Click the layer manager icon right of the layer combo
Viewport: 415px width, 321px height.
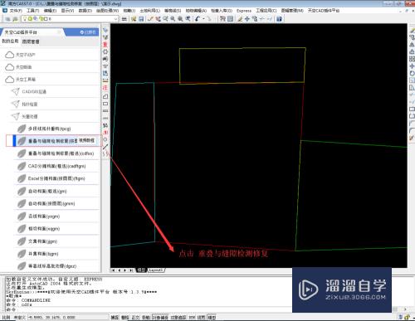click(124, 19)
